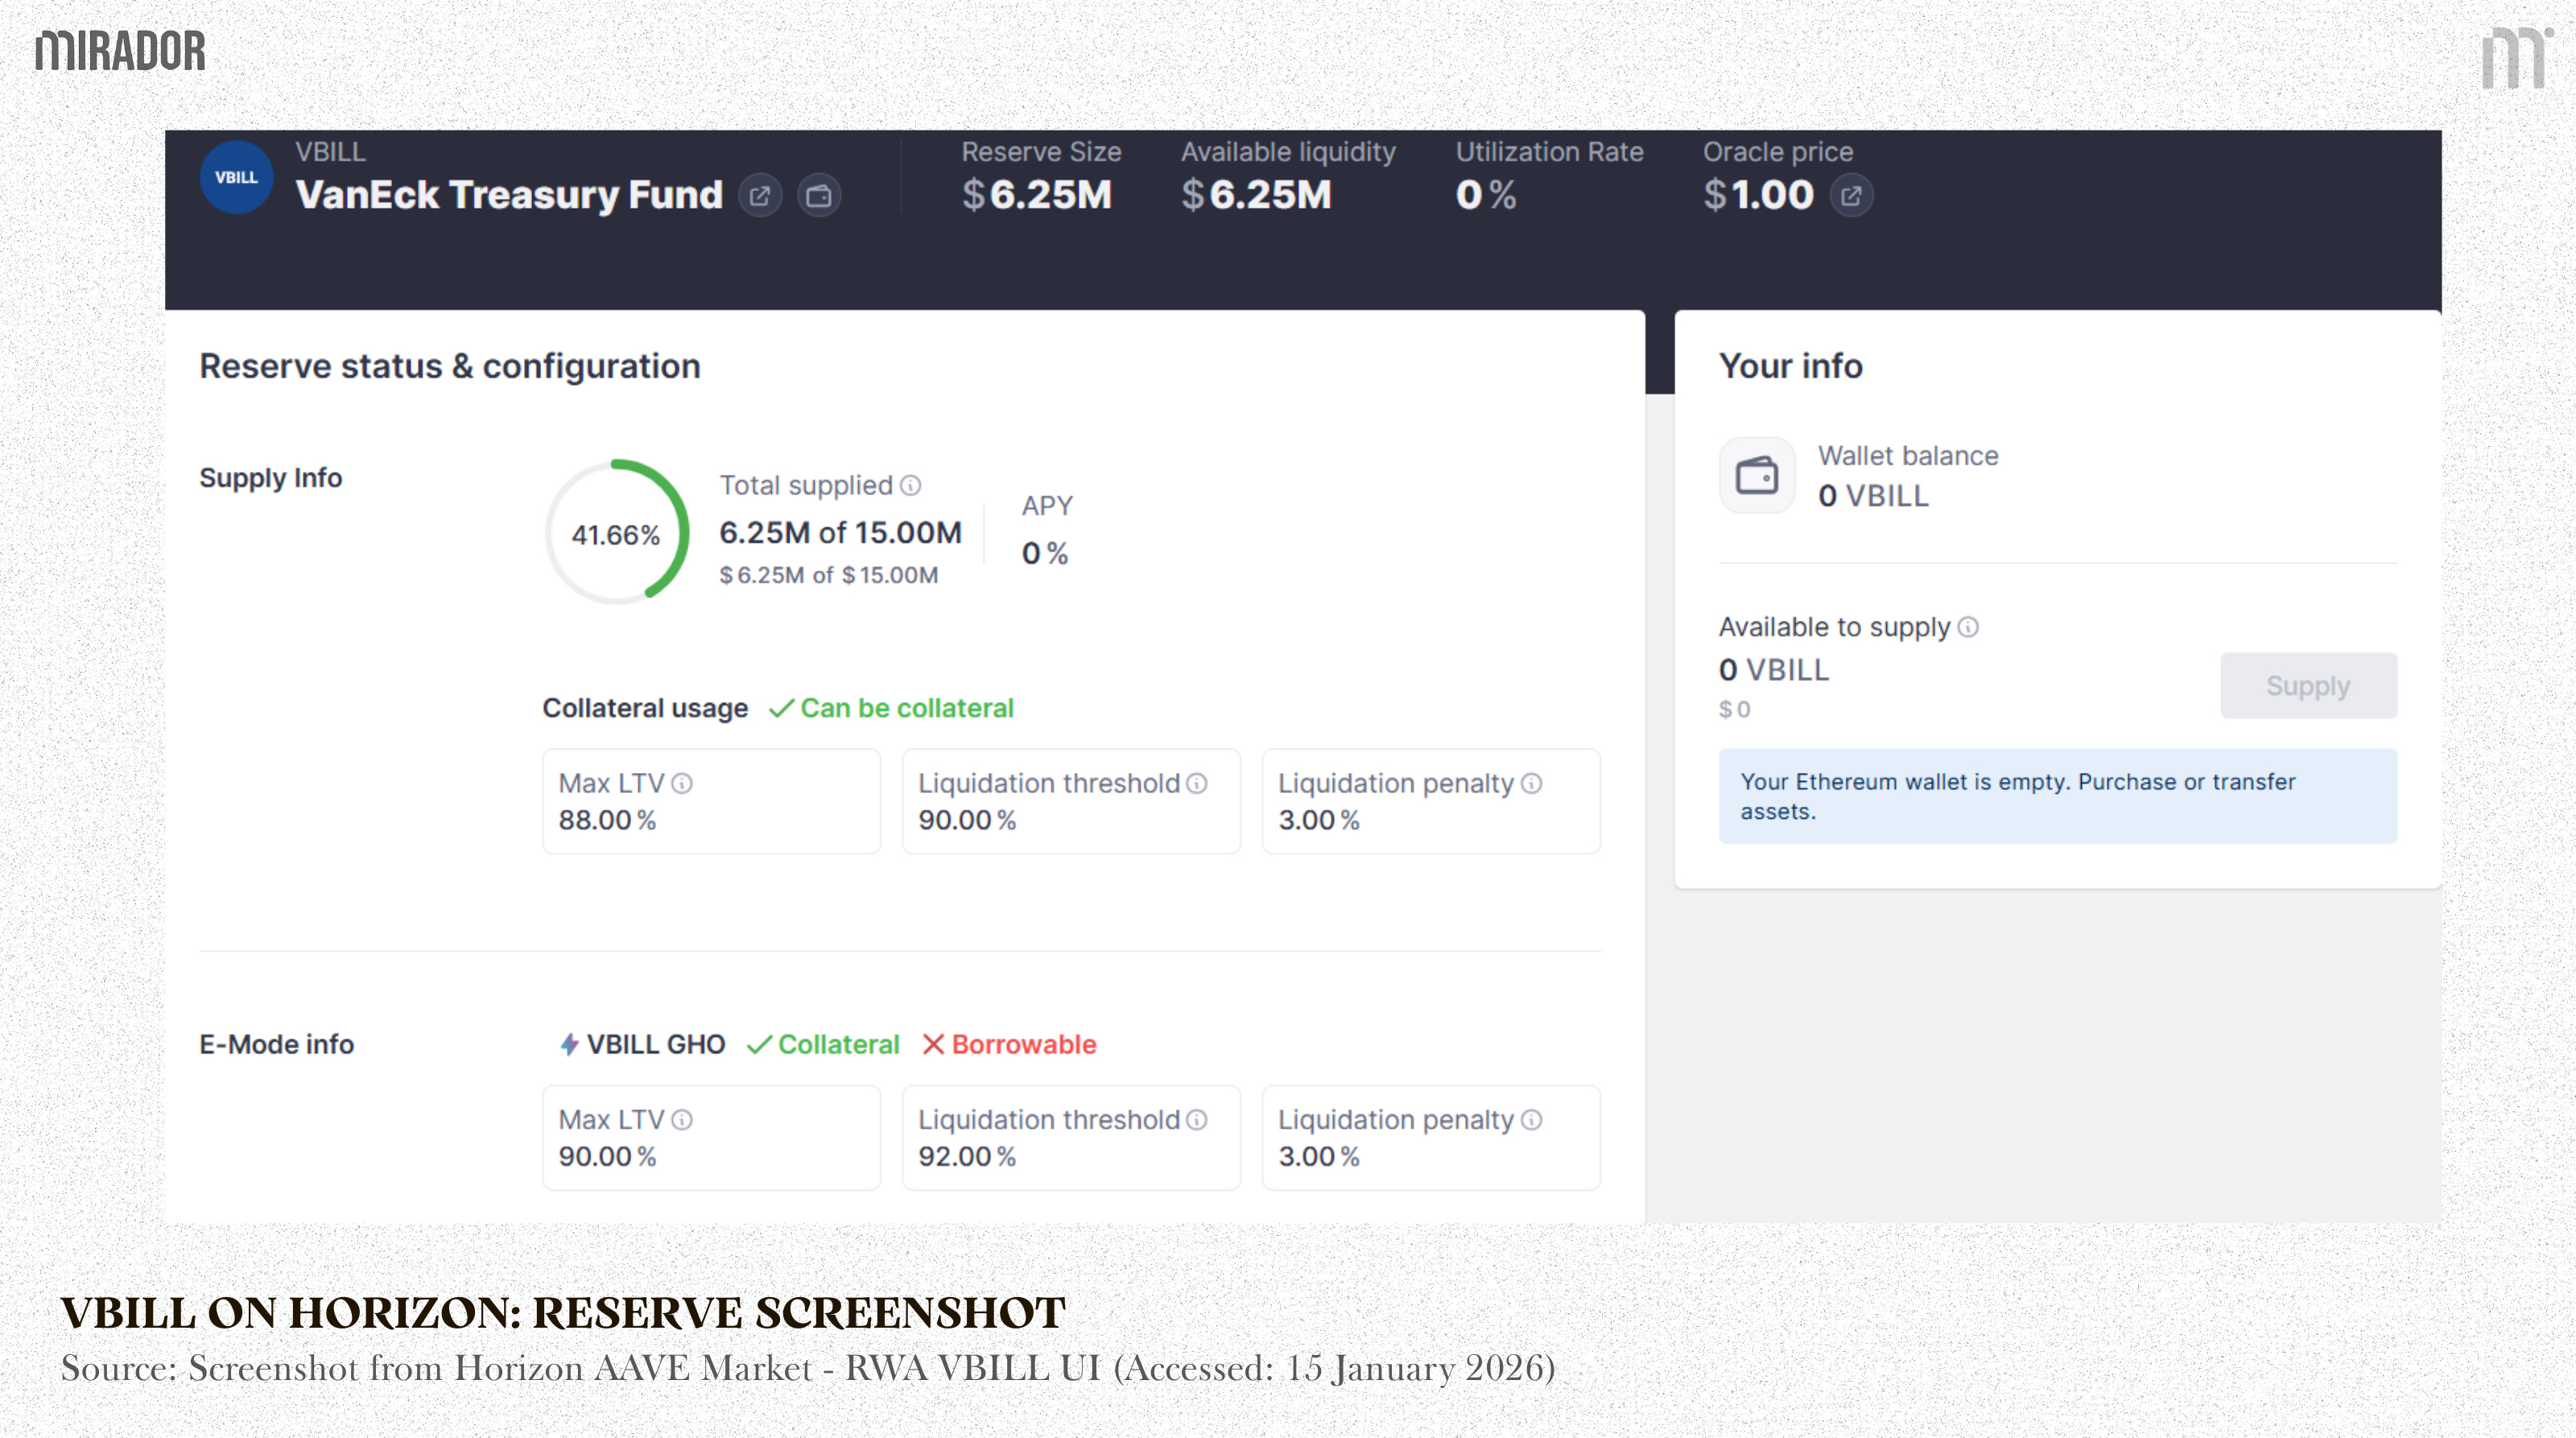Click info icon on E-Mode Liquidation threshold 92.00%
This screenshot has width=2576, height=1438.
coord(1197,1120)
